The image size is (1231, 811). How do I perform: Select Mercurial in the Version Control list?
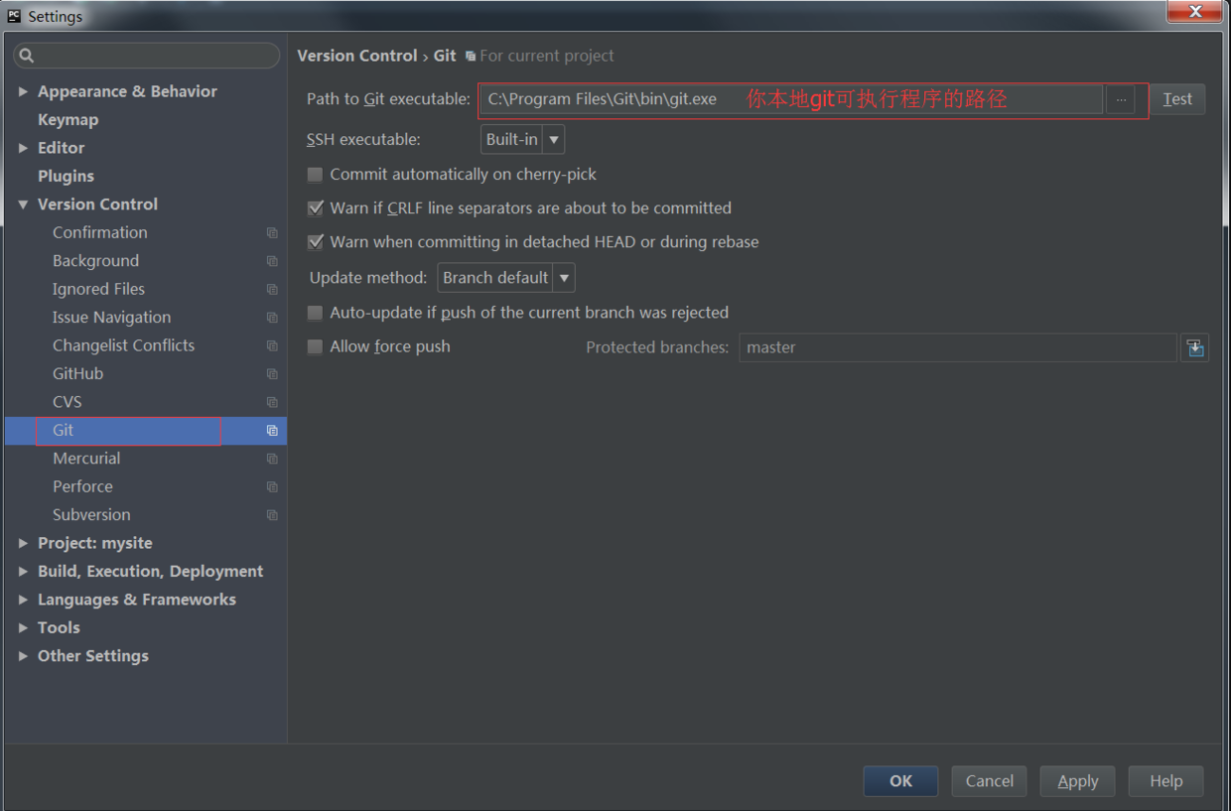[86, 459]
